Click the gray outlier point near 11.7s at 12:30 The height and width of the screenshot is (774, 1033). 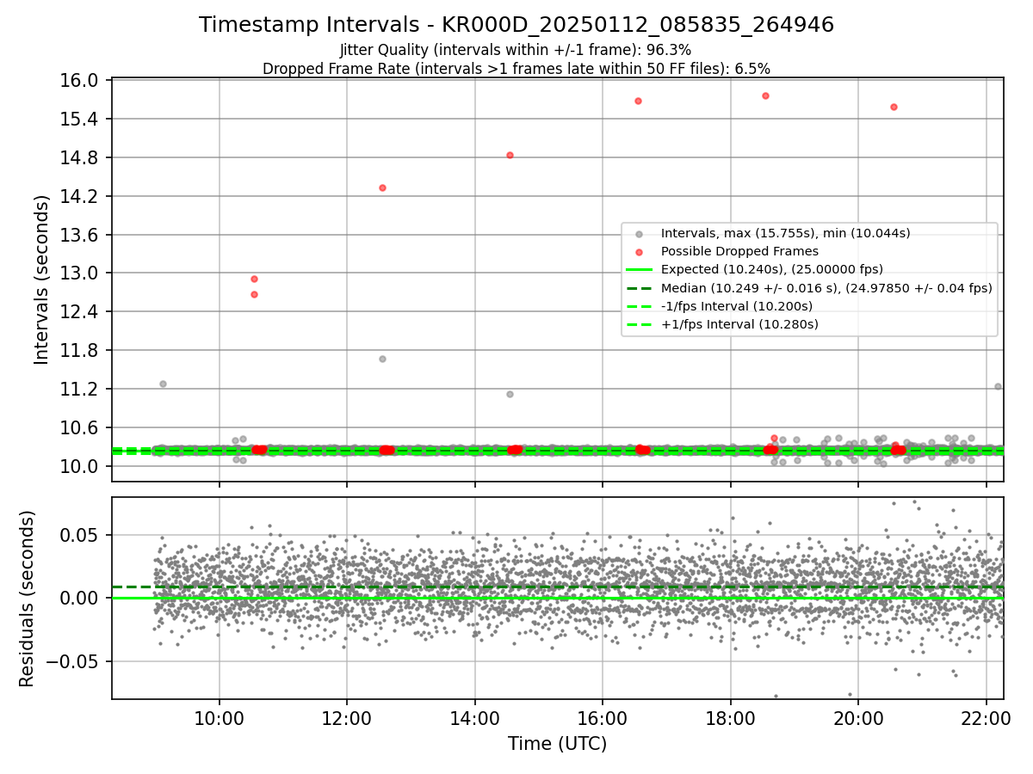click(382, 359)
